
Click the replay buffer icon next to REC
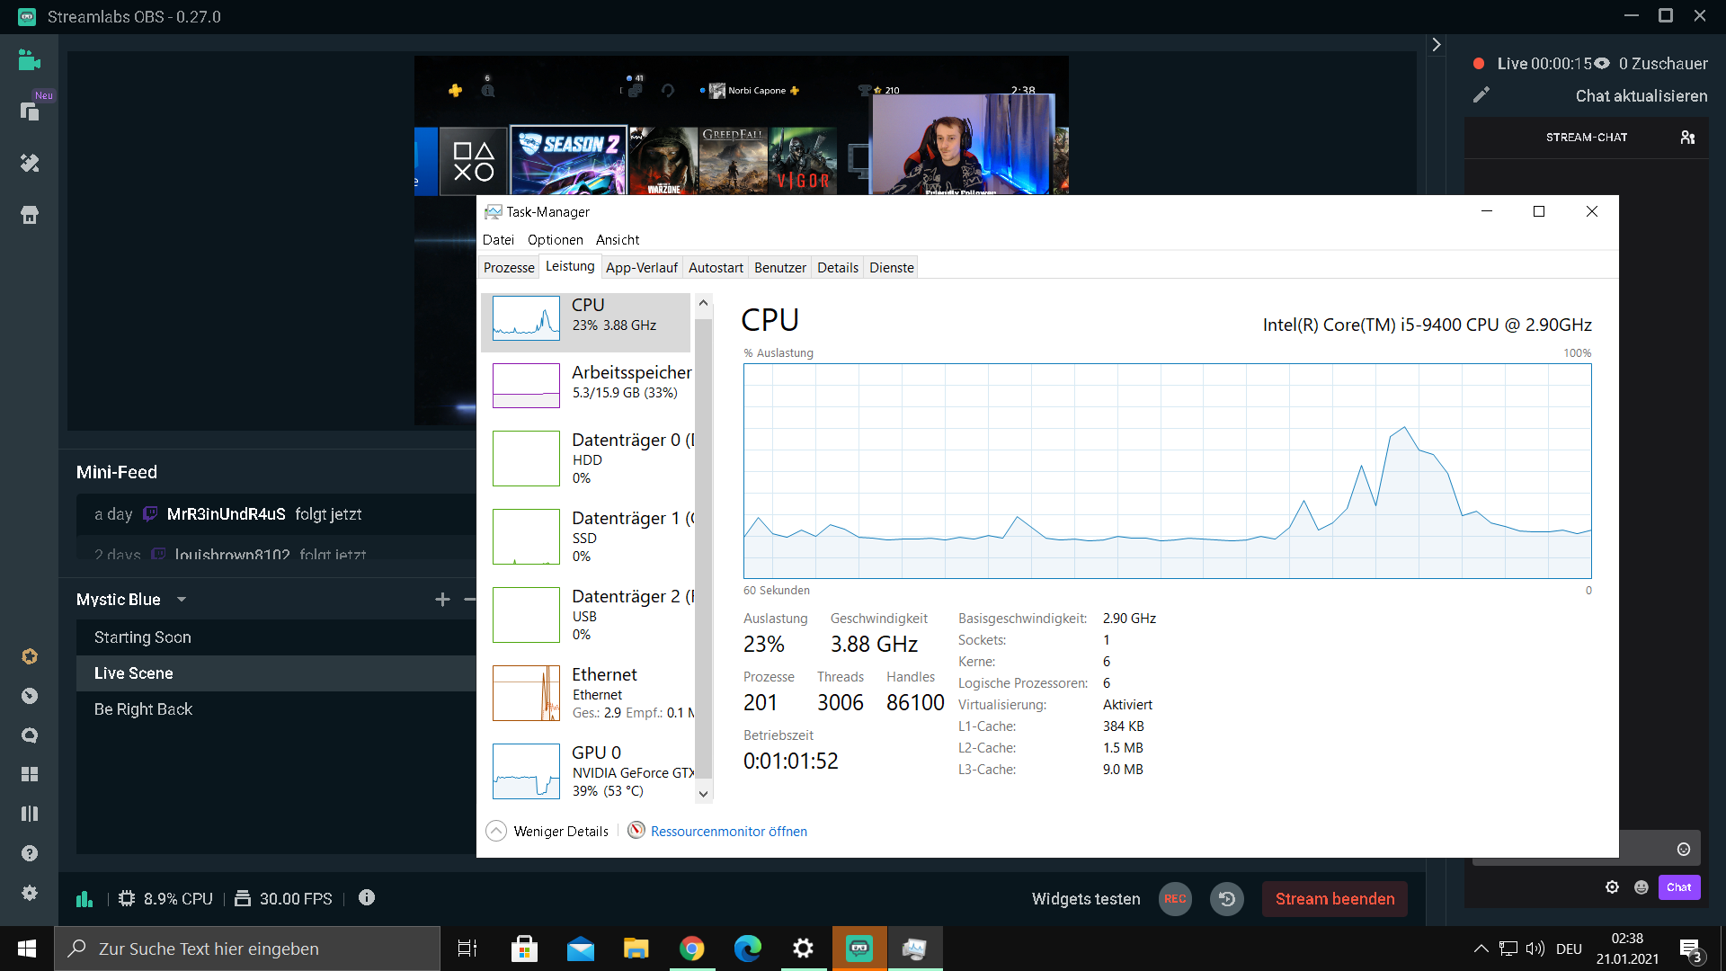pyautogui.click(x=1226, y=898)
